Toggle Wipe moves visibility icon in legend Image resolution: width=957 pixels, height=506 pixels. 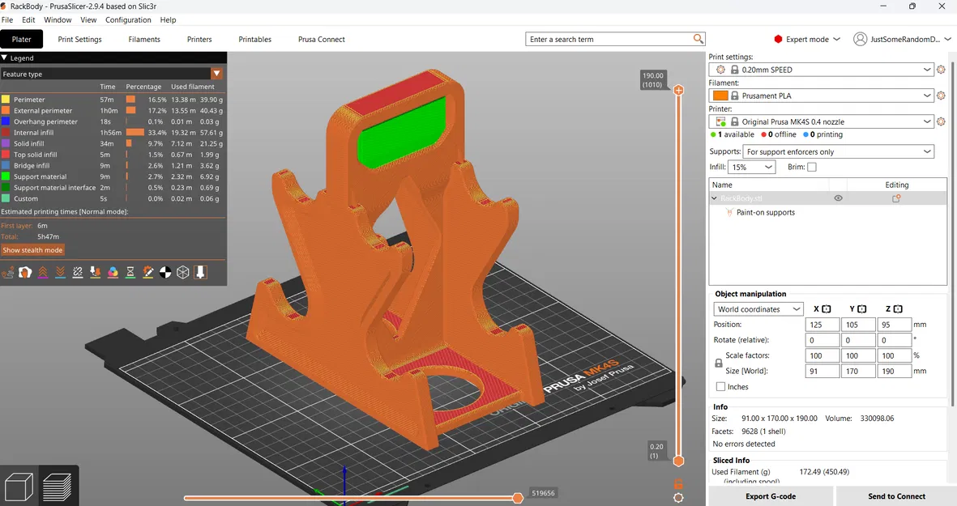click(25, 273)
